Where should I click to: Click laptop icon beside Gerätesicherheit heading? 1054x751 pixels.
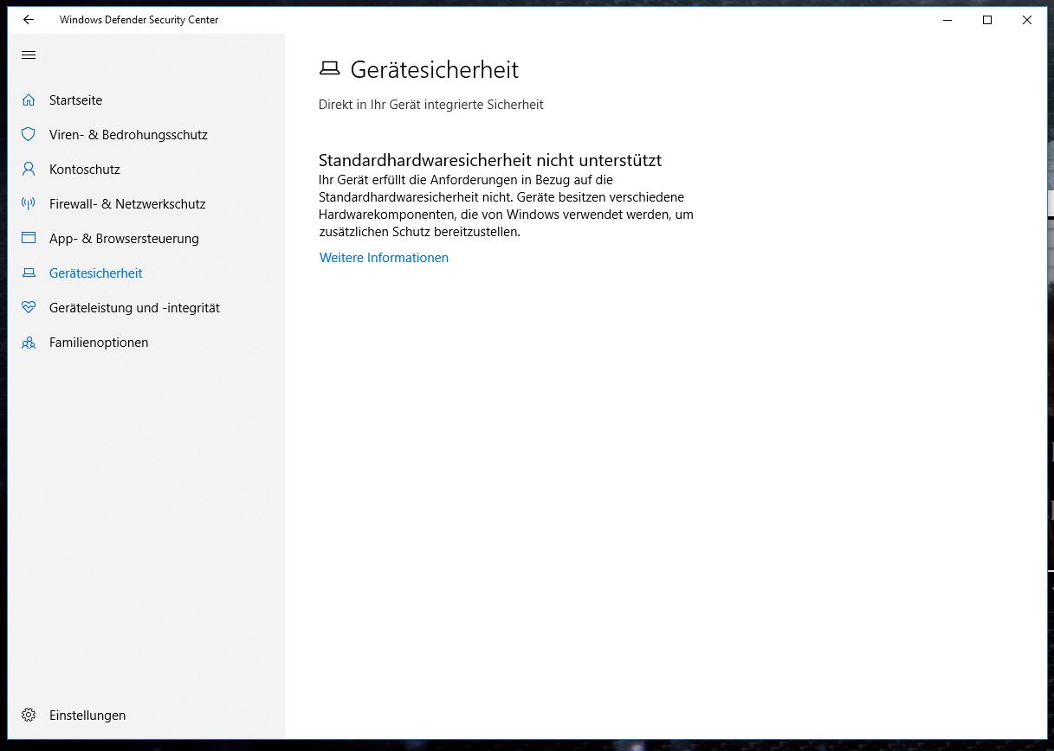(329, 69)
